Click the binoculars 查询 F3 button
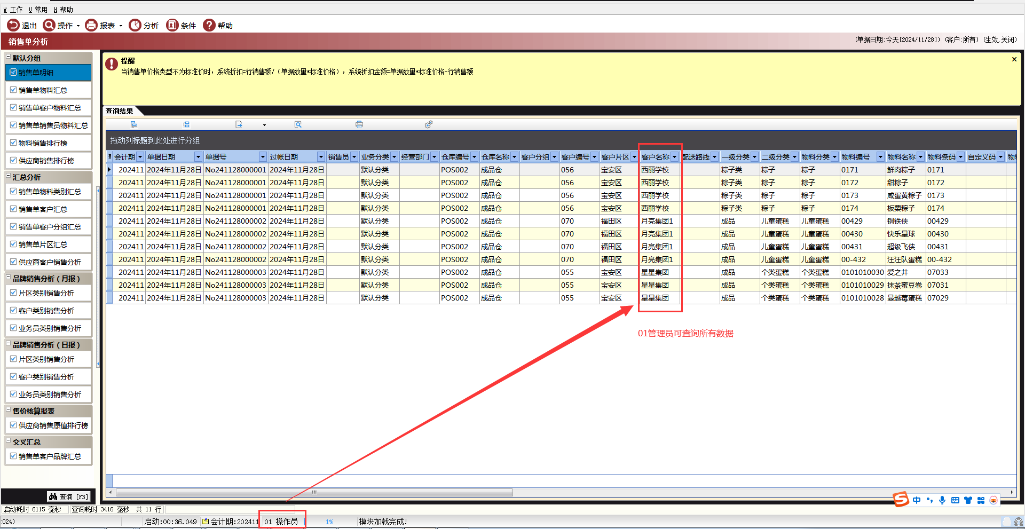 tap(69, 496)
